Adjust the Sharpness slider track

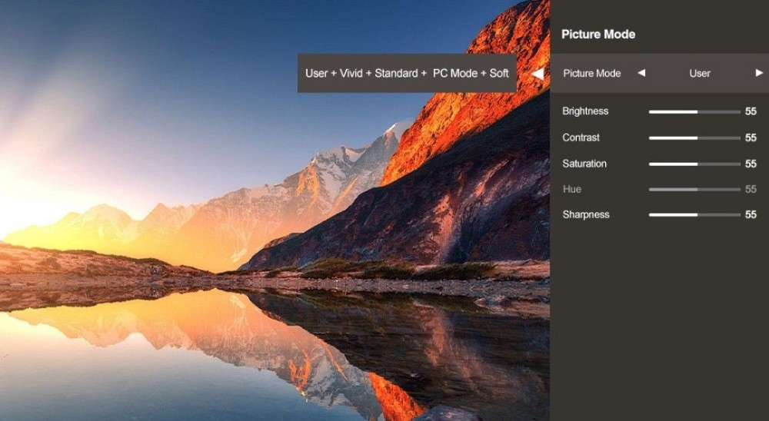point(694,214)
